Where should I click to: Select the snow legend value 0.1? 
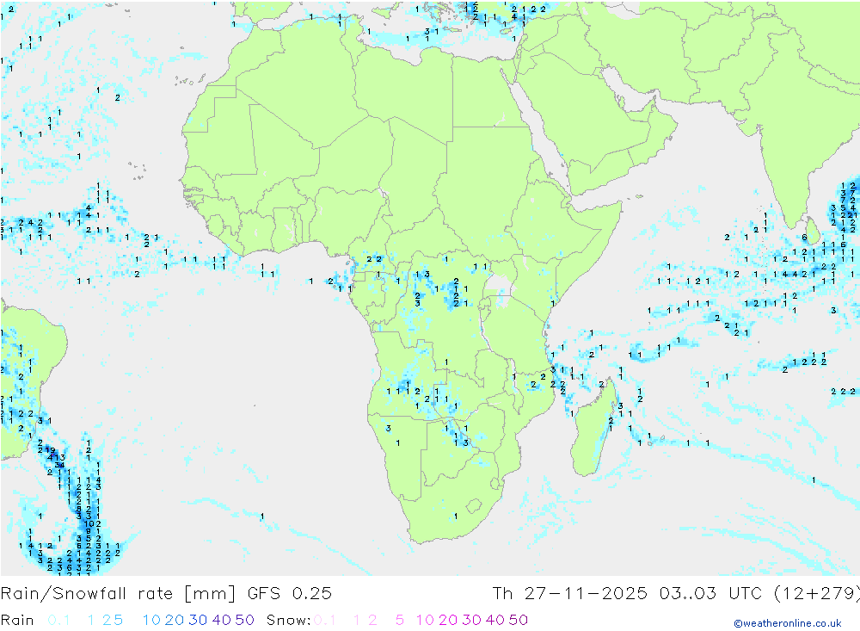pyautogui.click(x=325, y=620)
